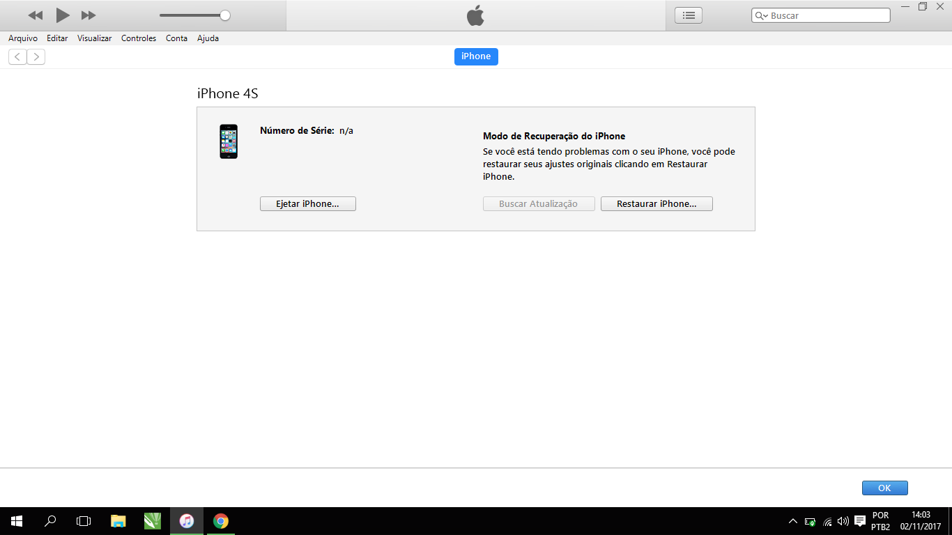Image resolution: width=952 pixels, height=535 pixels.
Task: Click the Apple logo display area
Action: point(475,15)
